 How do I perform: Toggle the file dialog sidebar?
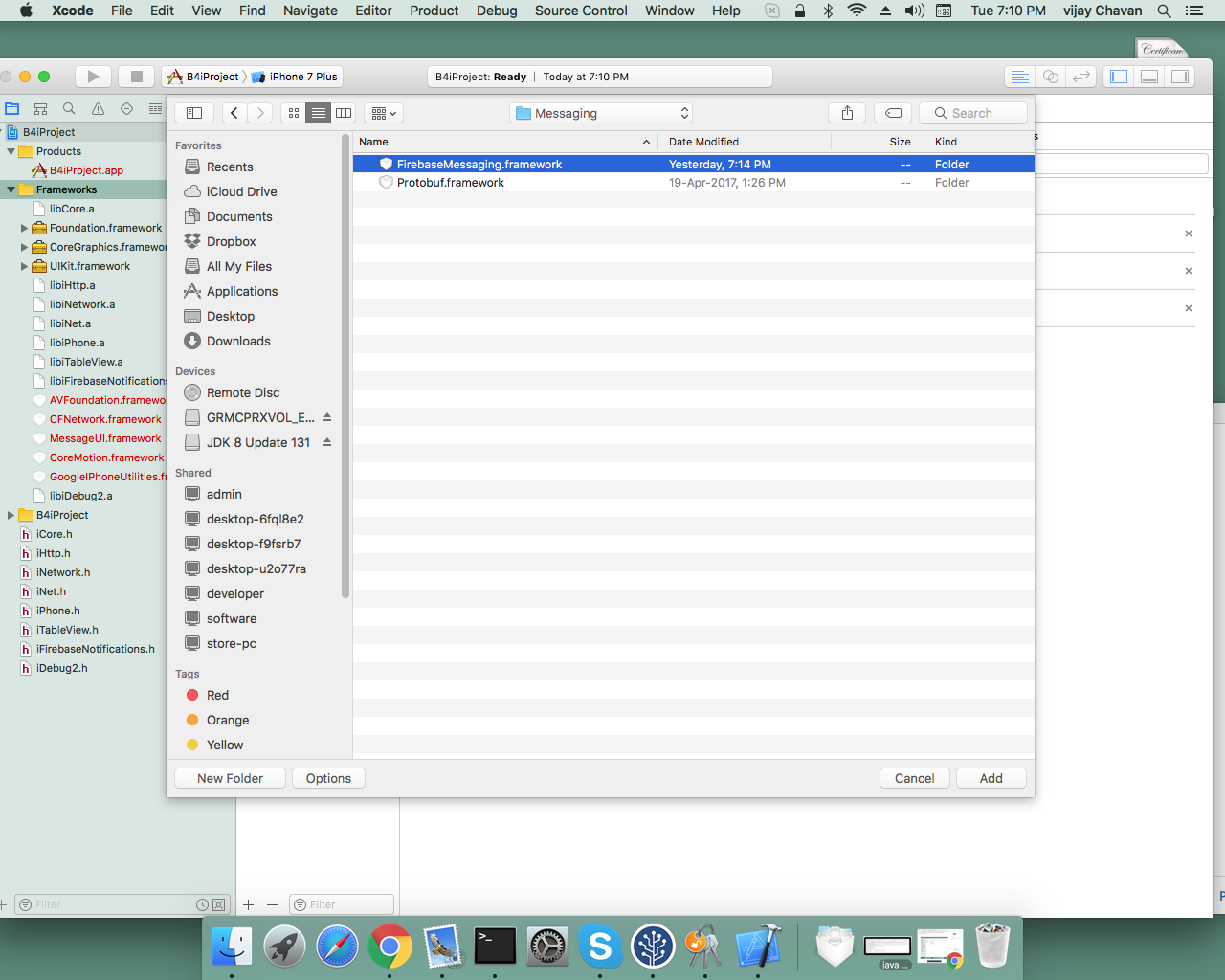pyautogui.click(x=194, y=113)
